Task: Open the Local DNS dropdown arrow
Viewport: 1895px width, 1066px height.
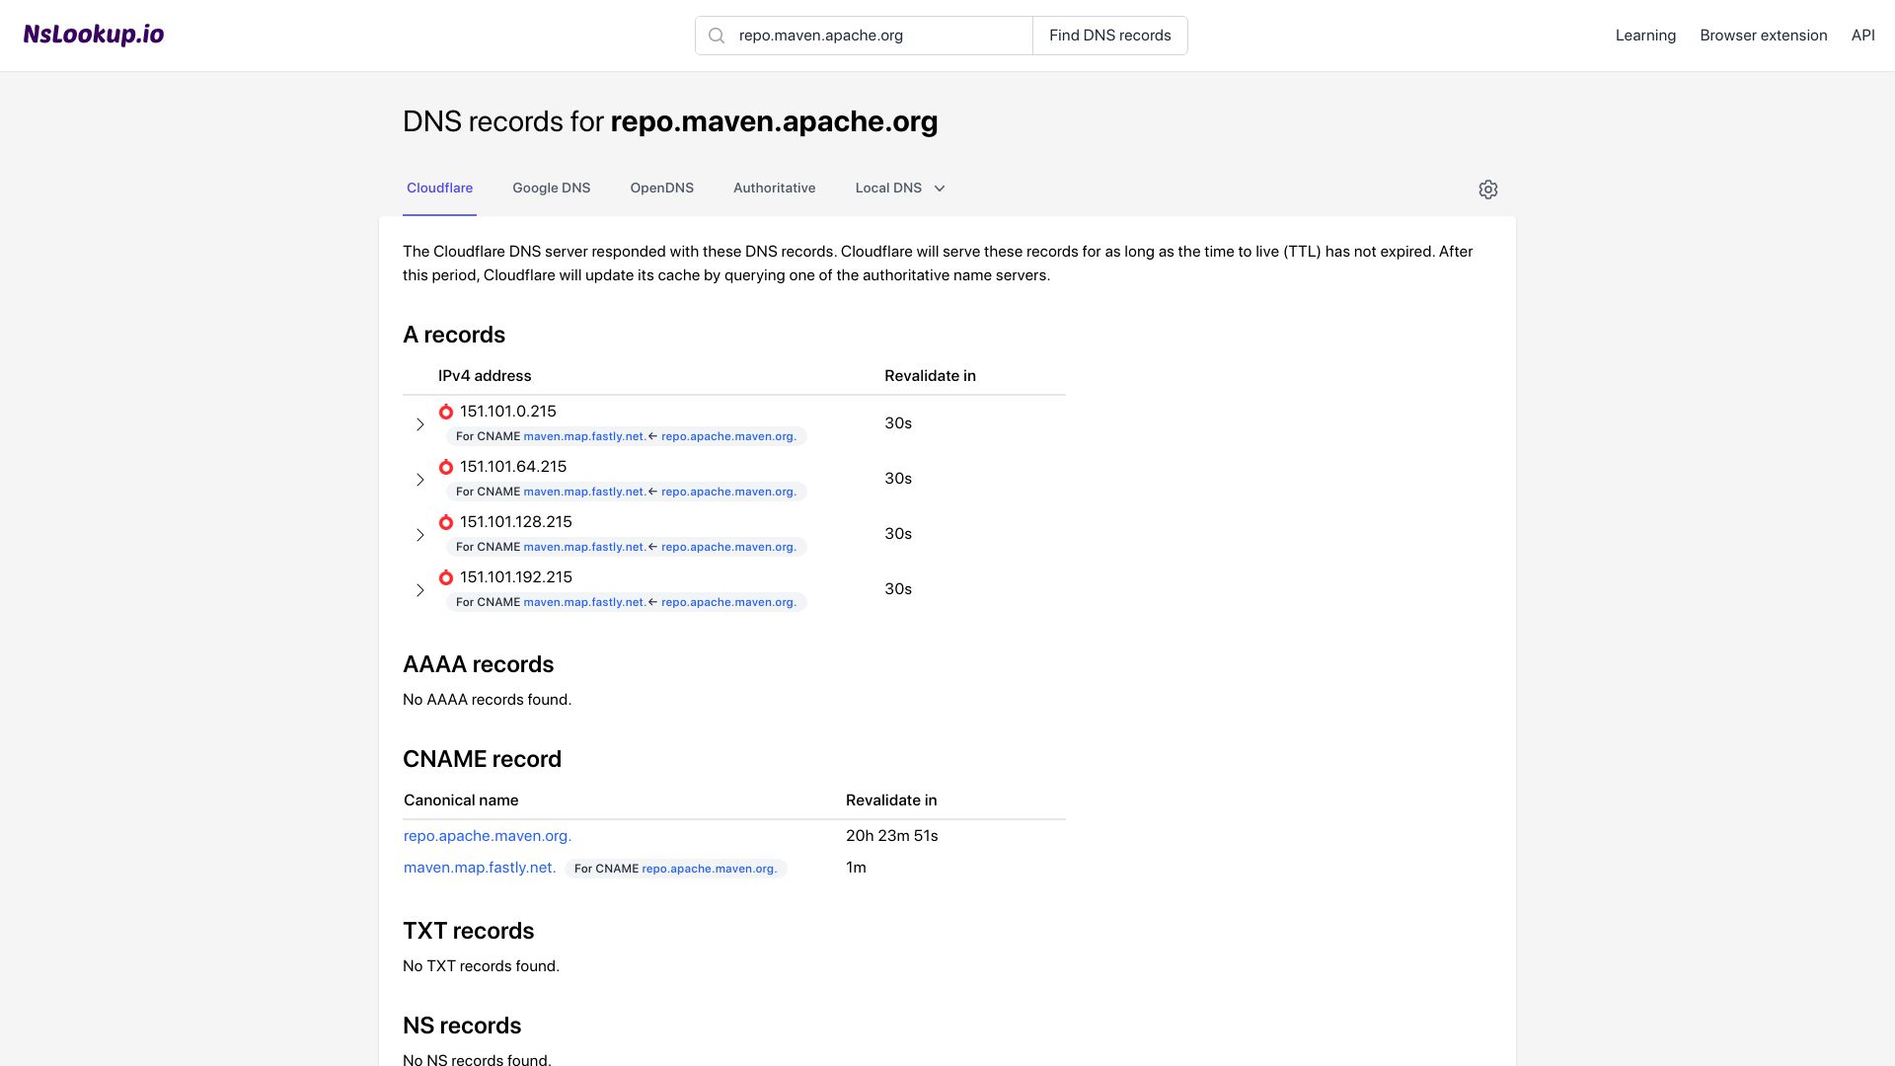Action: click(940, 189)
